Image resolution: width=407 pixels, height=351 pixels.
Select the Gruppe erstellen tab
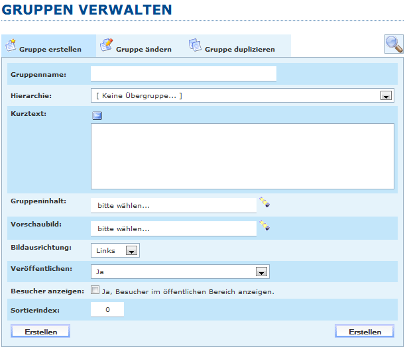50,49
